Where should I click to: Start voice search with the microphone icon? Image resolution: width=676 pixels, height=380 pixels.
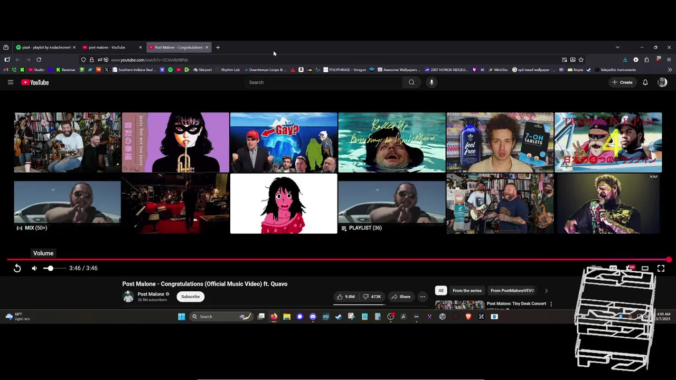431,82
